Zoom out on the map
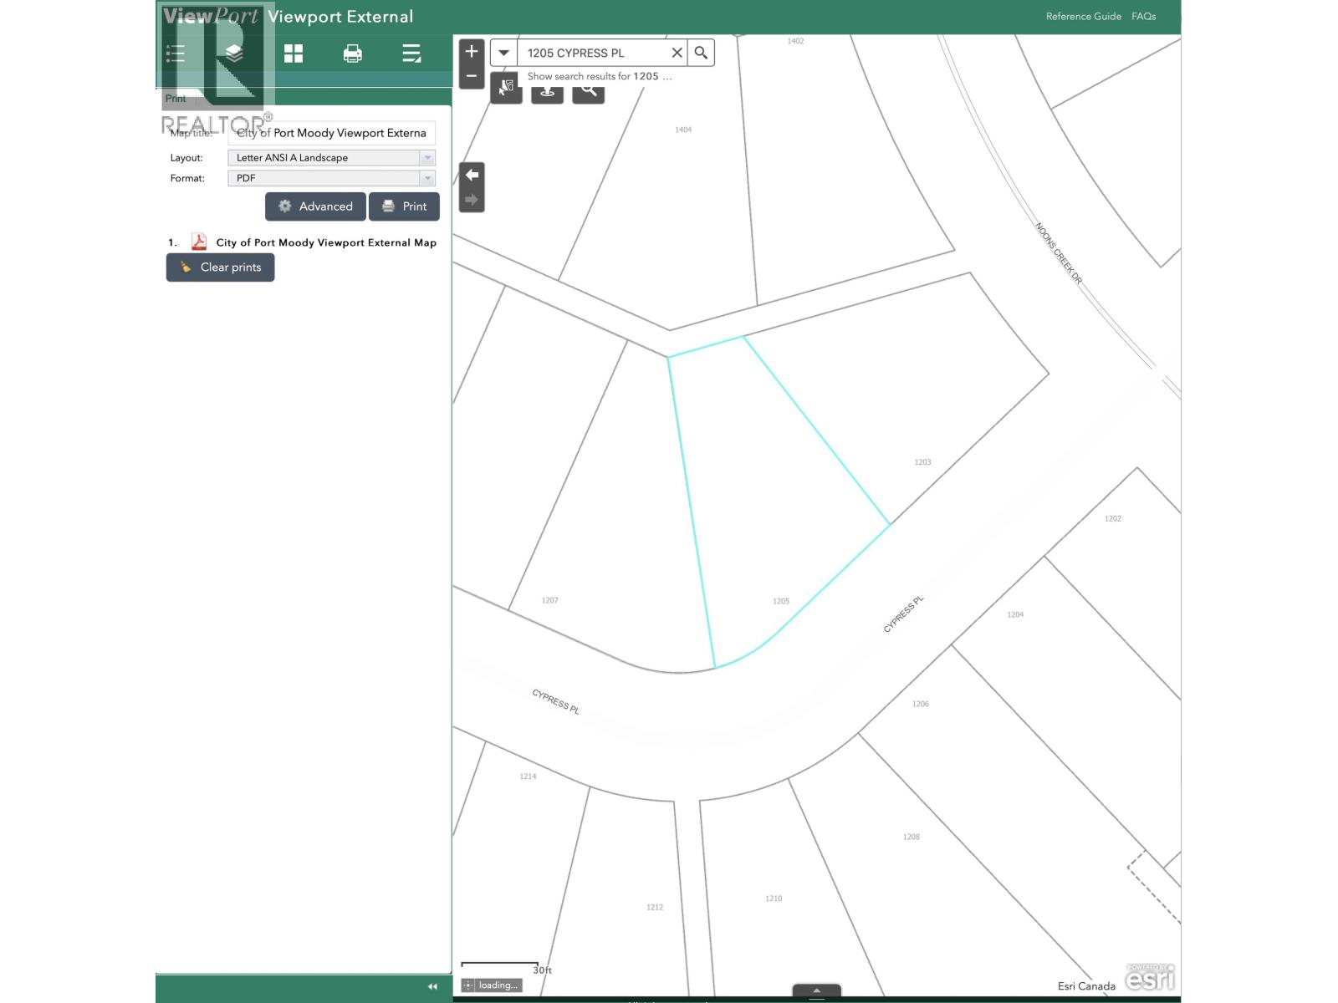This screenshot has height=1003, width=1338. 472,76
